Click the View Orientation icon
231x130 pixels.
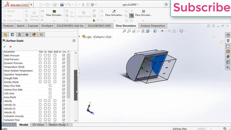(x=148, y=31)
